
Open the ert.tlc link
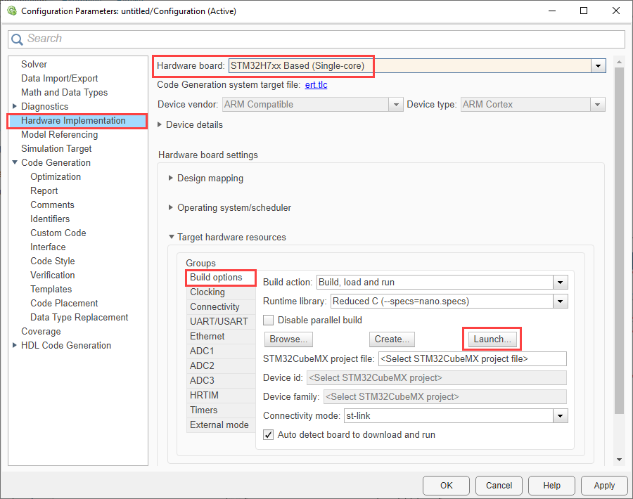[x=316, y=85]
